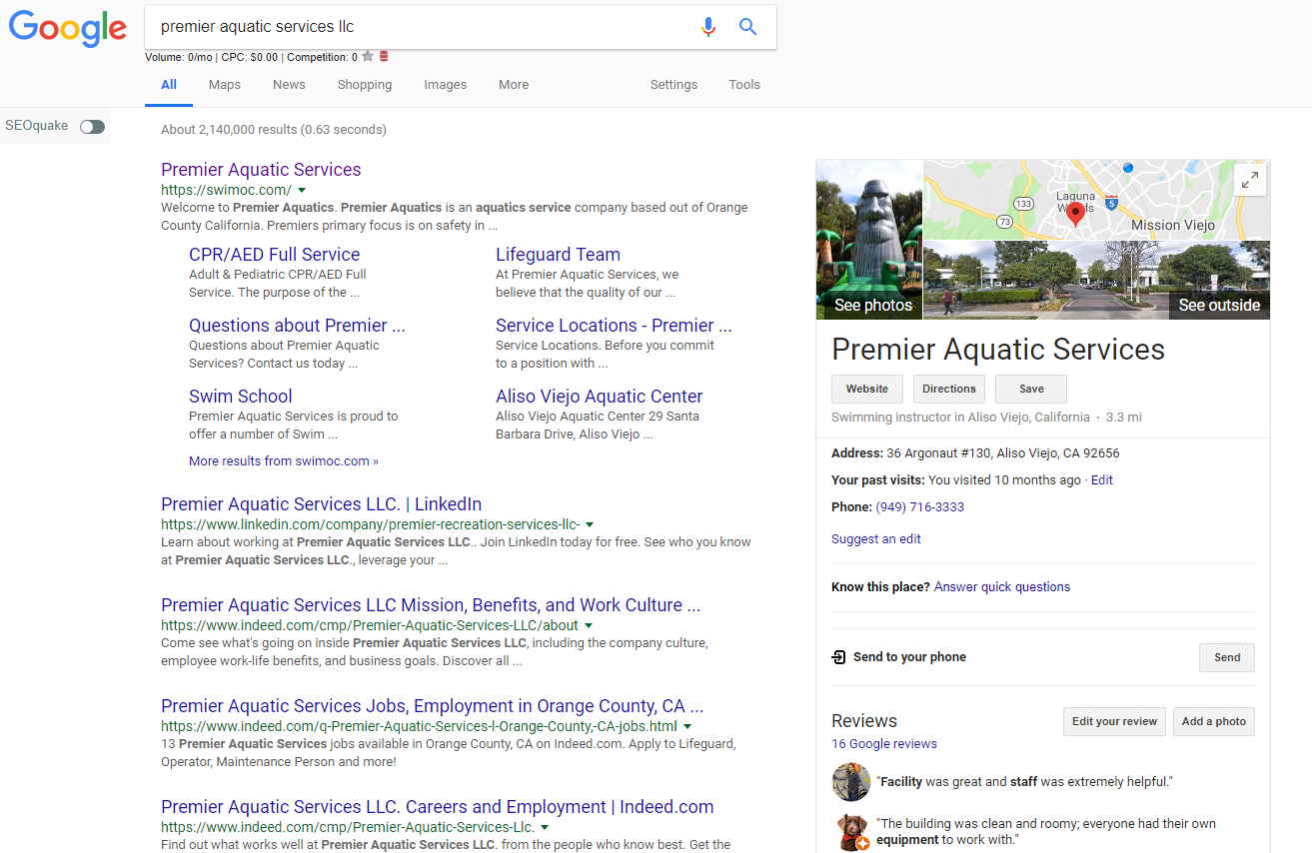Screen dimensions: 1312x853
Task: Click Answer quick questions link
Action: [x=1002, y=587]
